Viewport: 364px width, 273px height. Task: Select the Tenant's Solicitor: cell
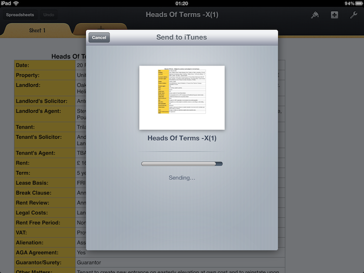45,140
